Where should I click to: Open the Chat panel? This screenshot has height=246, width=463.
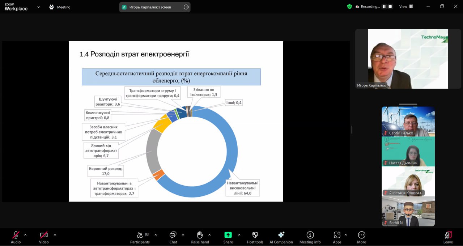pos(173,238)
